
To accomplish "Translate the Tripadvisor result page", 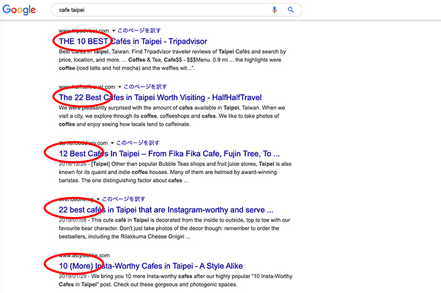I will (x=139, y=30).
